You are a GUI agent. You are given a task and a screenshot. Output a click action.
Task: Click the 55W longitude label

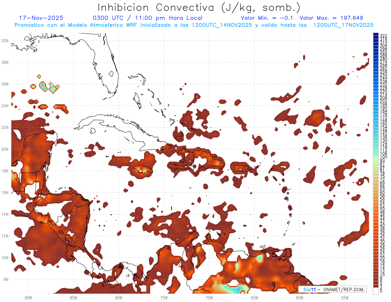(345, 298)
